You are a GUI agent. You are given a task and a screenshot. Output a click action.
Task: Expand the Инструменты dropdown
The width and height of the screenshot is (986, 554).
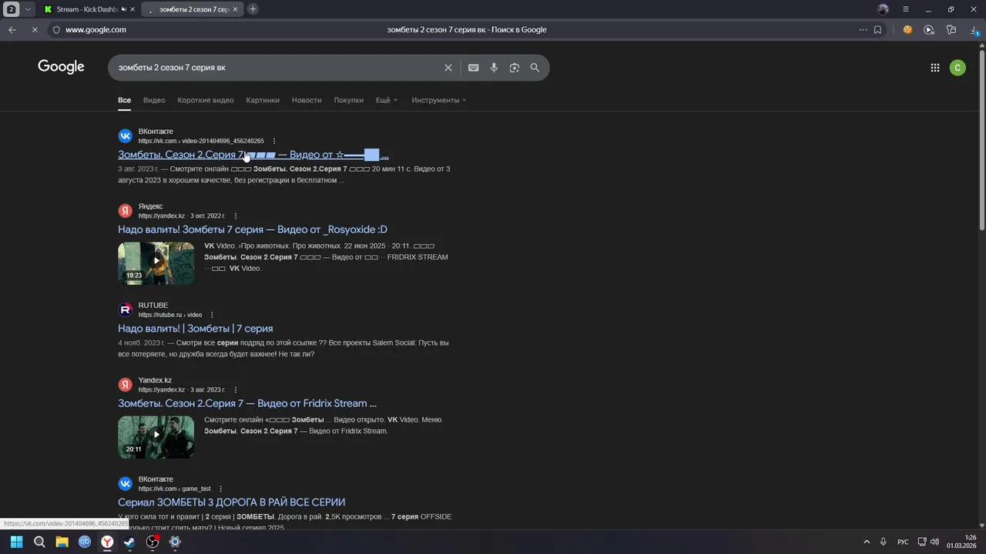(438, 100)
